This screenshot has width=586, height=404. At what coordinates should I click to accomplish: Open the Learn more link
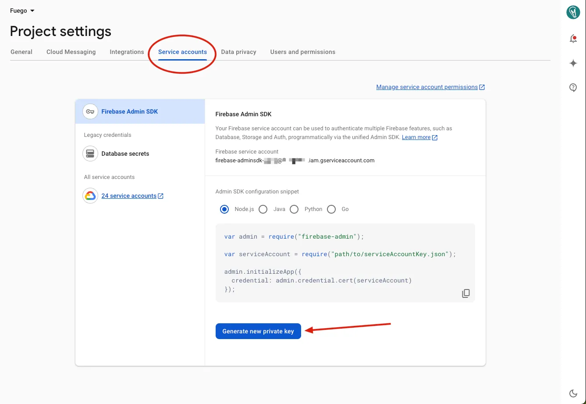point(416,137)
